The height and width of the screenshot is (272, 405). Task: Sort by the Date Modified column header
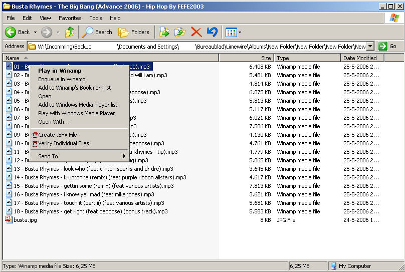[x=362, y=58]
